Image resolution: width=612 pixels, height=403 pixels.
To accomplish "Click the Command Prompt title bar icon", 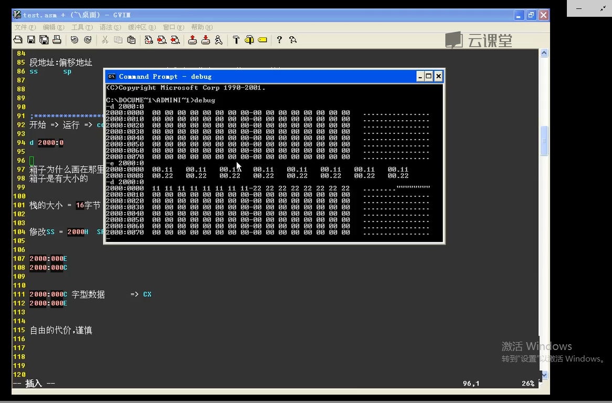I will 112,77.
